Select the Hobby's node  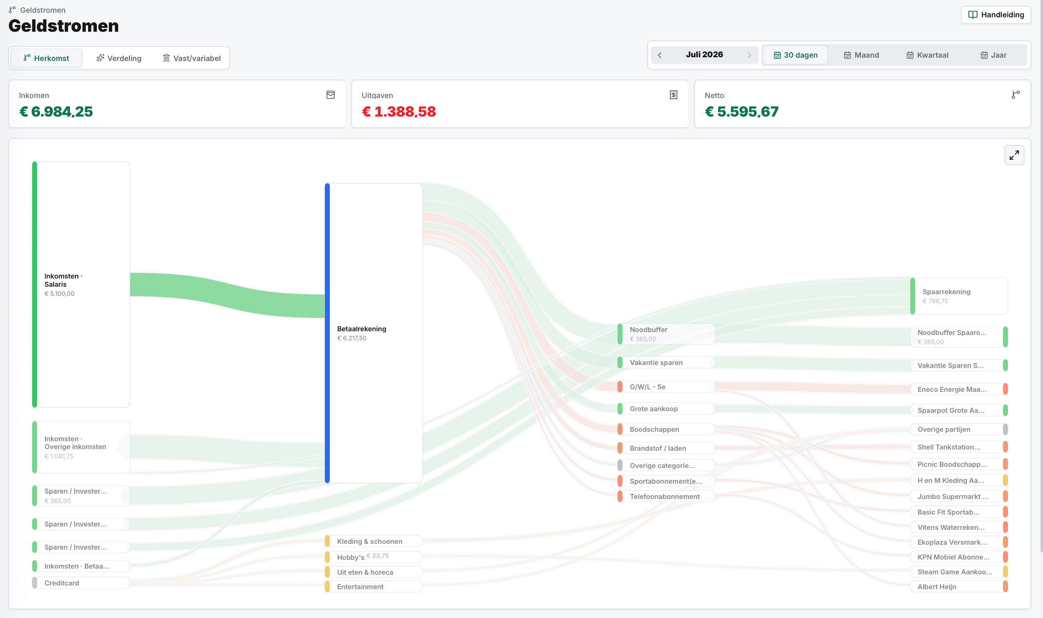[374, 557]
